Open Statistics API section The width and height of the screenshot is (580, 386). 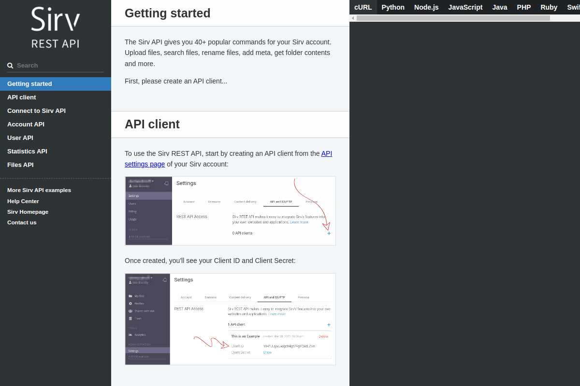[x=56, y=152]
